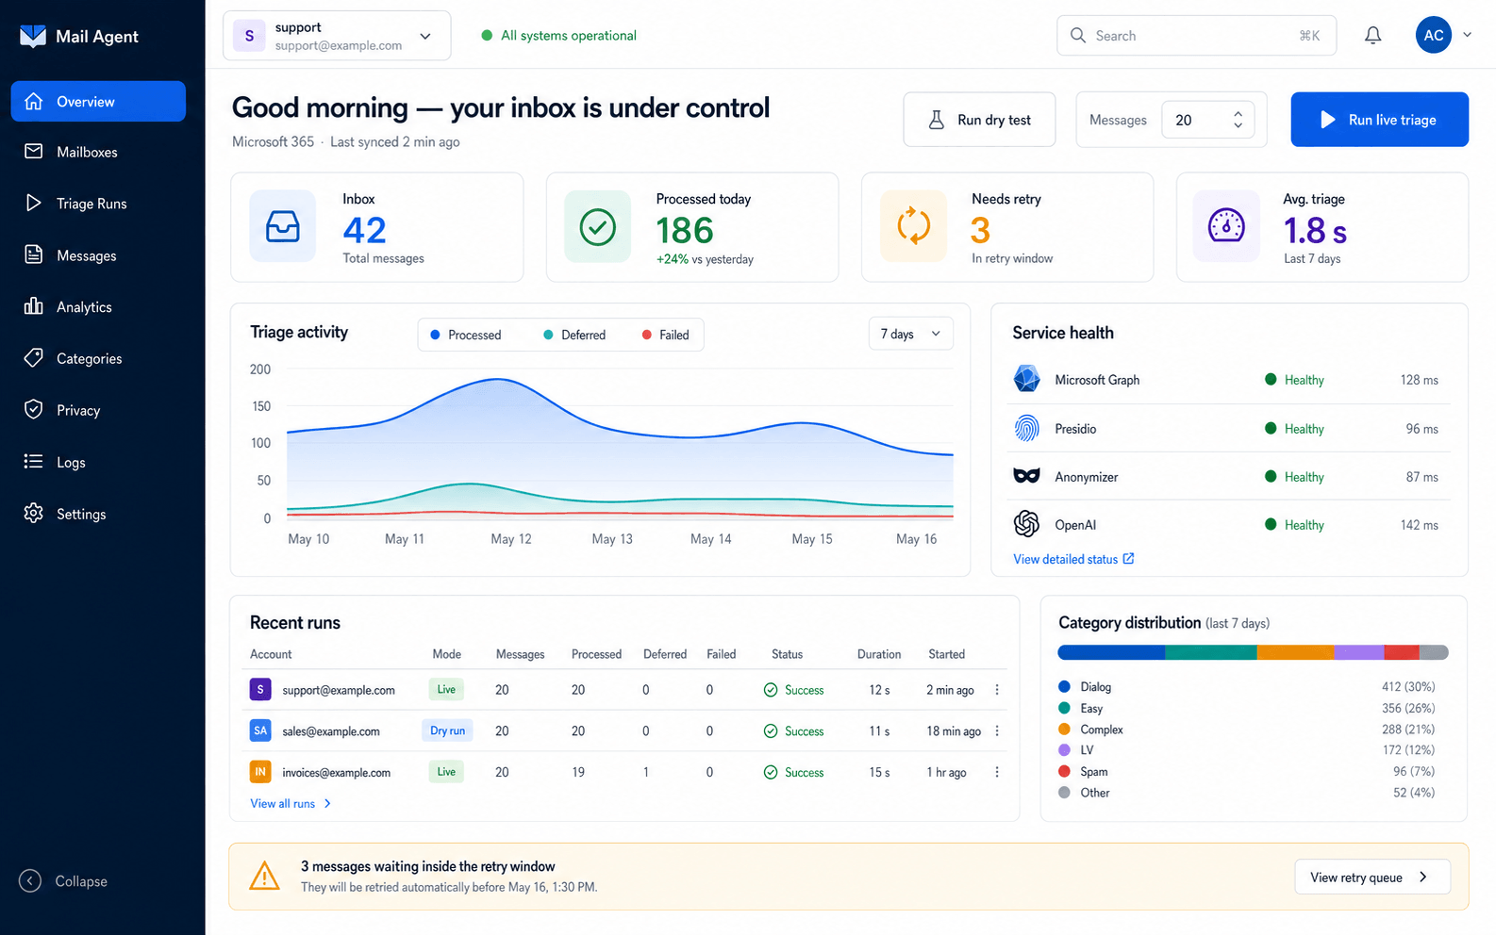Open row menu for invoices@example.com run

[x=997, y=772]
